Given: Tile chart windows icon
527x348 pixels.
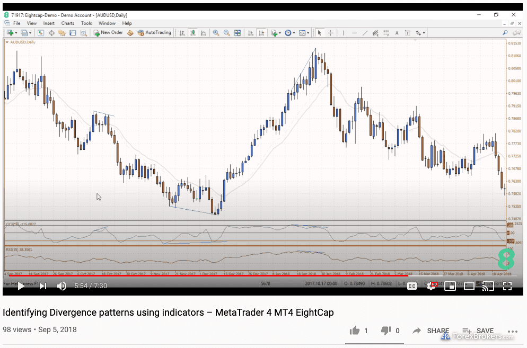Looking at the screenshot, I should tap(238, 33).
